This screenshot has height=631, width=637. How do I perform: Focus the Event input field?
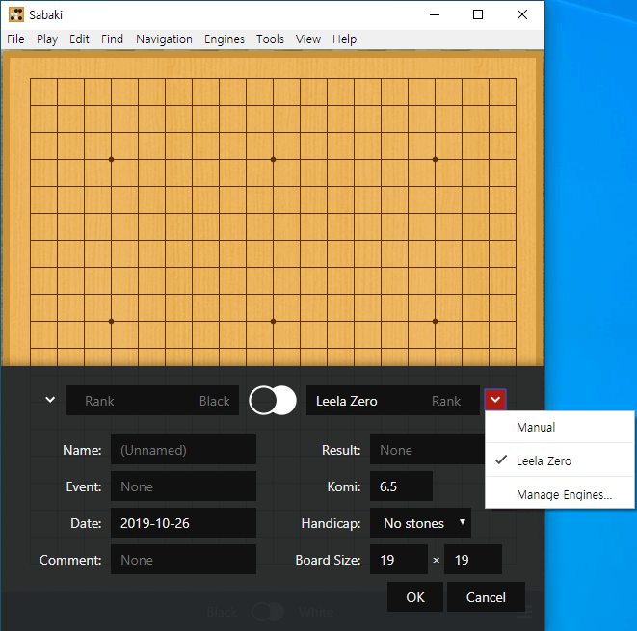click(183, 486)
